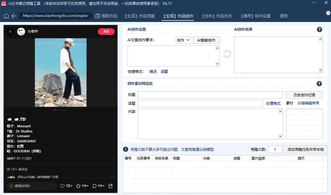Click the text line 裤子：Lemaire
331x195 pixels.
pyautogui.click(x=18, y=136)
